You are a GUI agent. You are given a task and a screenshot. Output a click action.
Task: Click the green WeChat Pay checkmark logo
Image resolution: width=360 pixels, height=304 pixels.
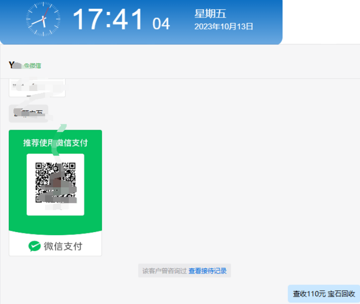click(35, 246)
